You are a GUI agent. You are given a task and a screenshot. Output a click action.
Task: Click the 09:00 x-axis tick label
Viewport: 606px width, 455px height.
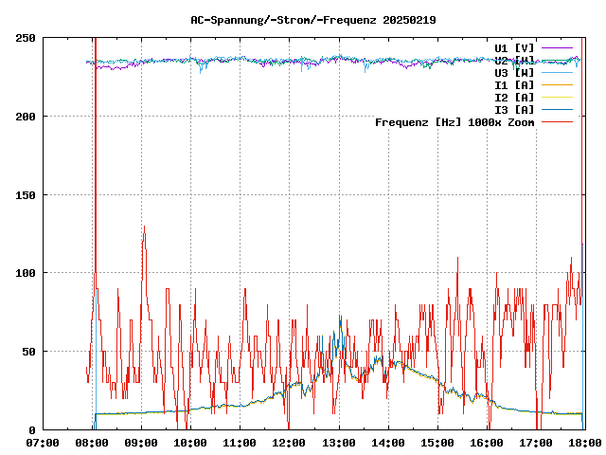pyautogui.click(x=141, y=443)
